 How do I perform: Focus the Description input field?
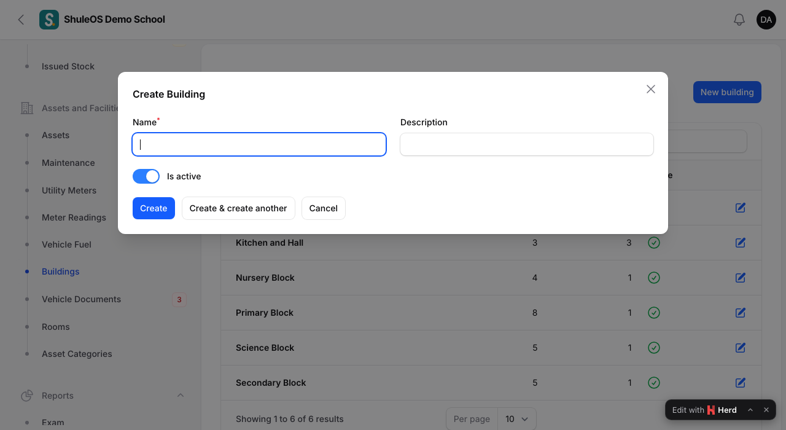tap(527, 144)
